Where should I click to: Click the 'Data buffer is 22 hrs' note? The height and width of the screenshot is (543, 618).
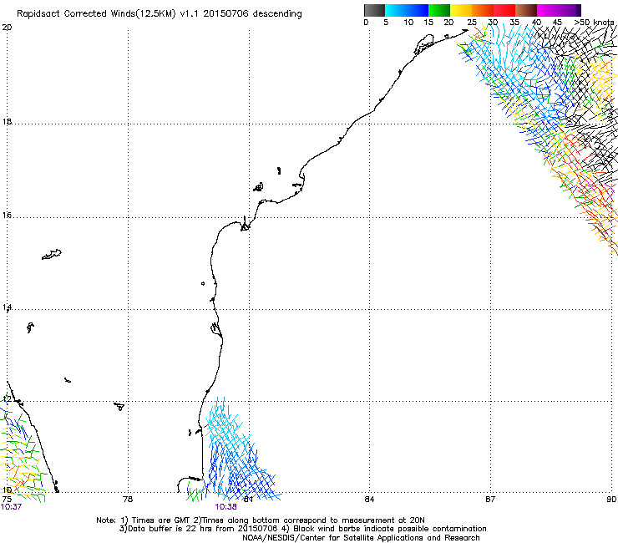(302, 529)
